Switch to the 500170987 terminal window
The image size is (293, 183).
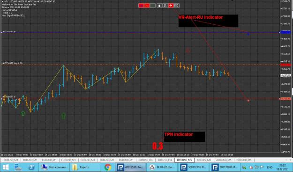point(225,167)
